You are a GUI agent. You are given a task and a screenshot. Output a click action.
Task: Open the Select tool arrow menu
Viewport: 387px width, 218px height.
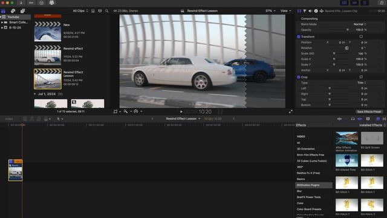60,119
